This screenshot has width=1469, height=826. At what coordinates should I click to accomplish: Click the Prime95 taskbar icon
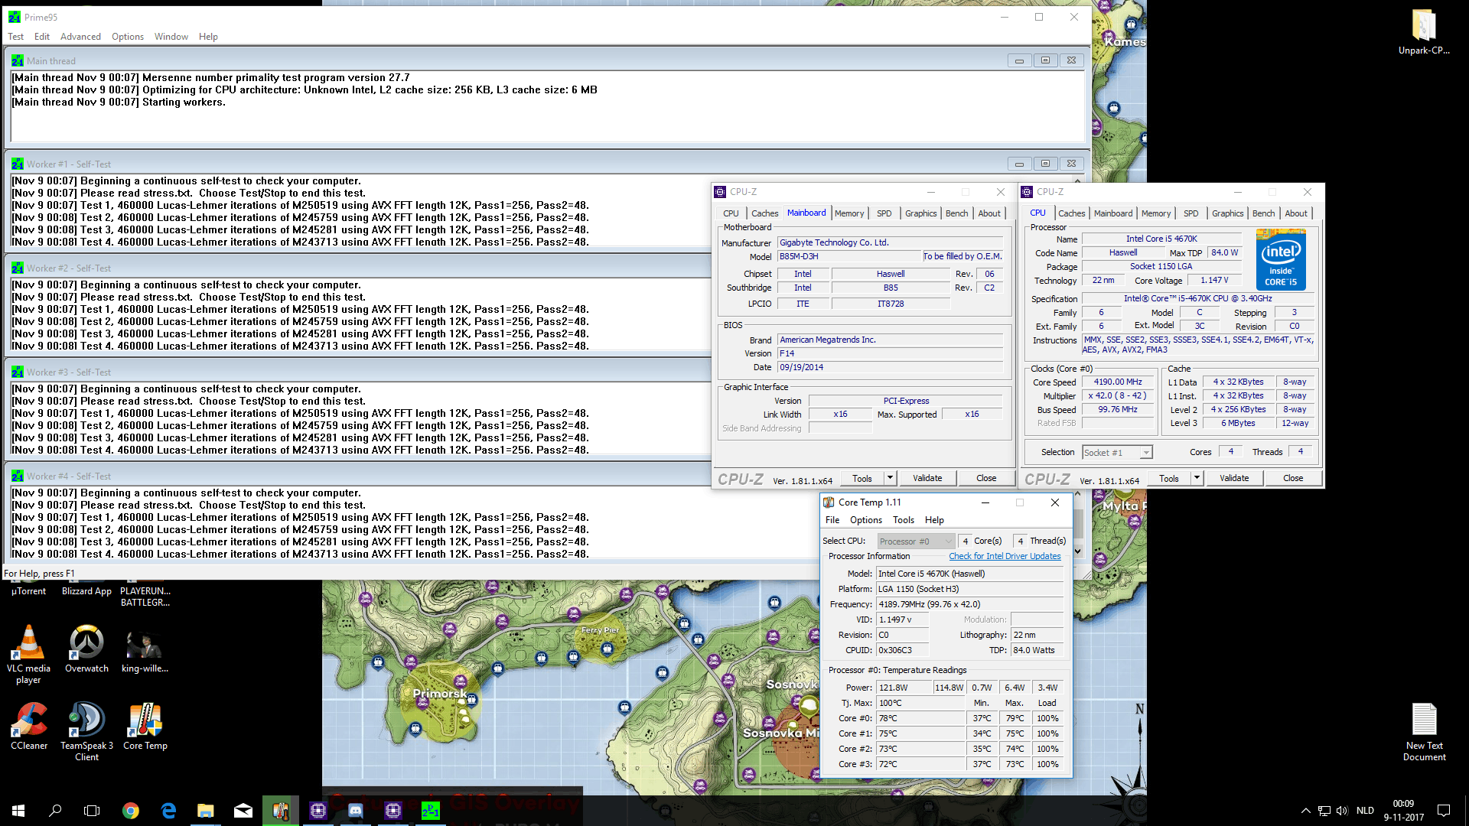[431, 811]
